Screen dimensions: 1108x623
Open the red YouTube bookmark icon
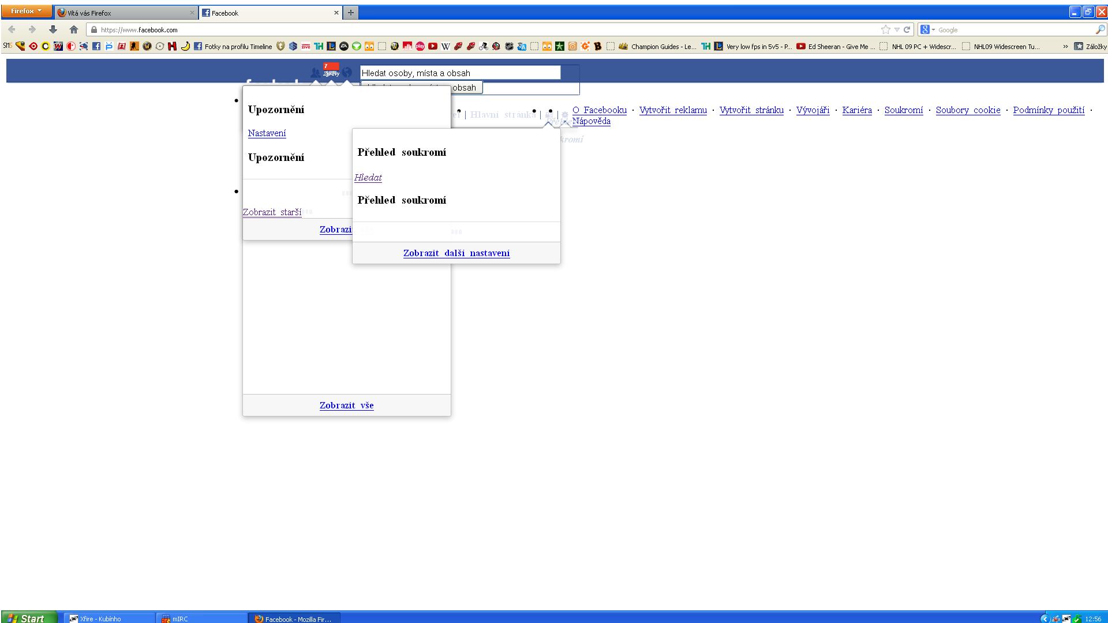pos(433,47)
